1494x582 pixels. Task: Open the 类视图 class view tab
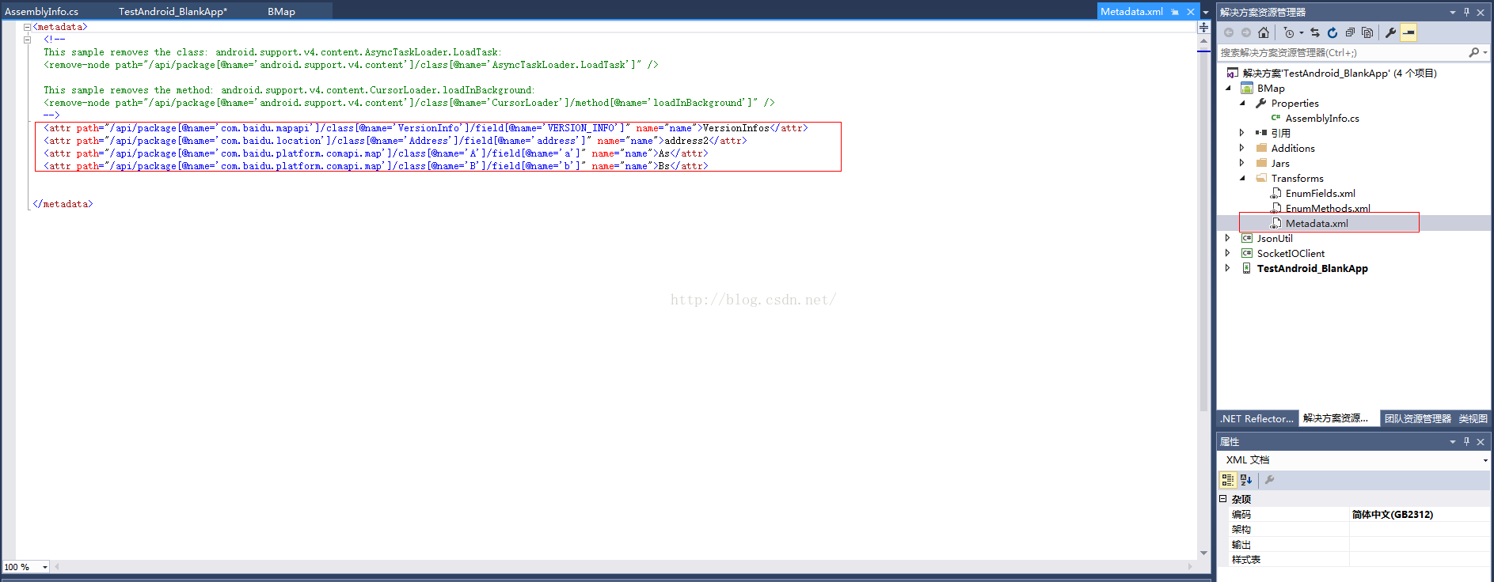coord(1473,418)
